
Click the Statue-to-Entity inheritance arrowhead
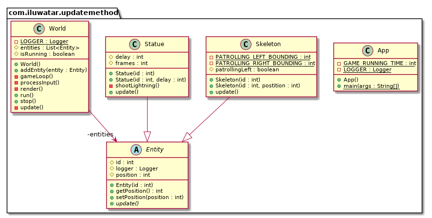[148, 137]
